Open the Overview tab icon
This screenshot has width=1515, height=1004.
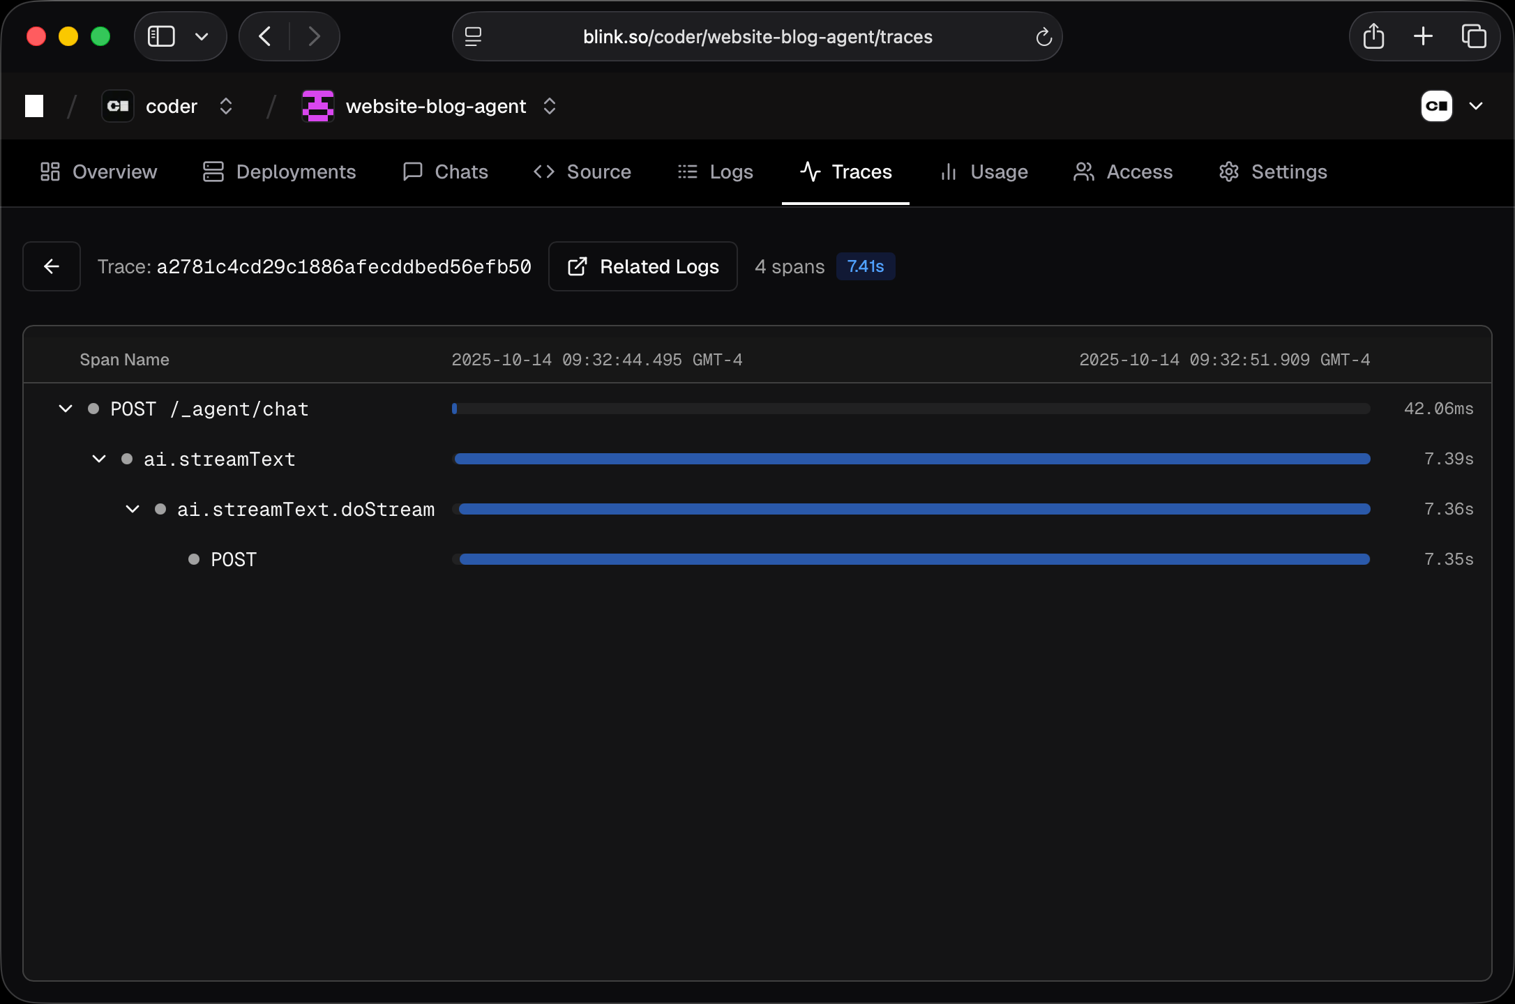tap(49, 172)
